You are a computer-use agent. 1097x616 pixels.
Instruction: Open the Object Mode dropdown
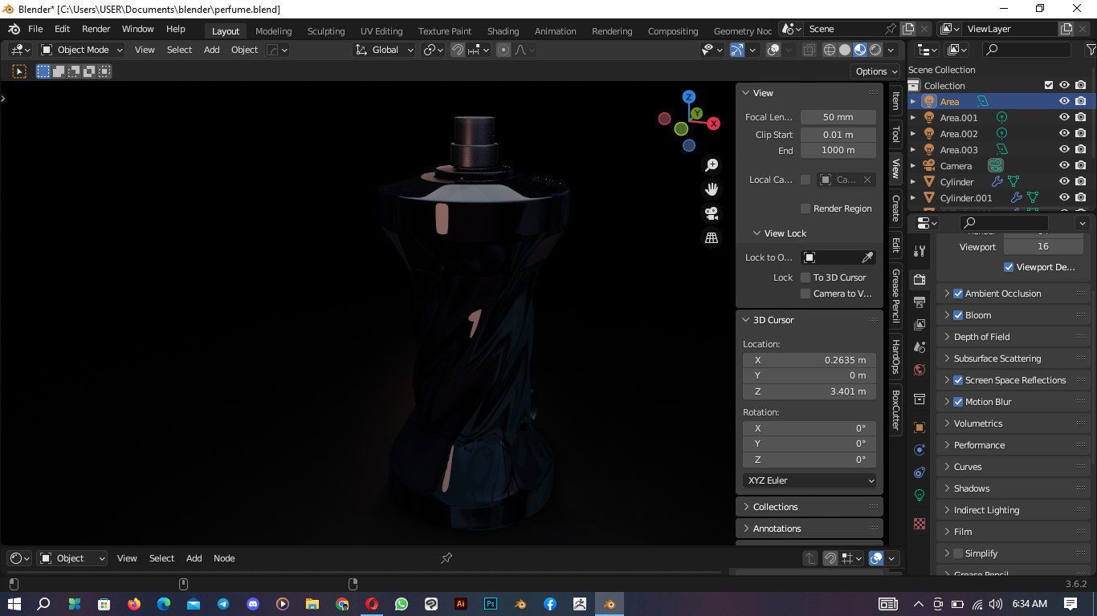tap(82, 50)
